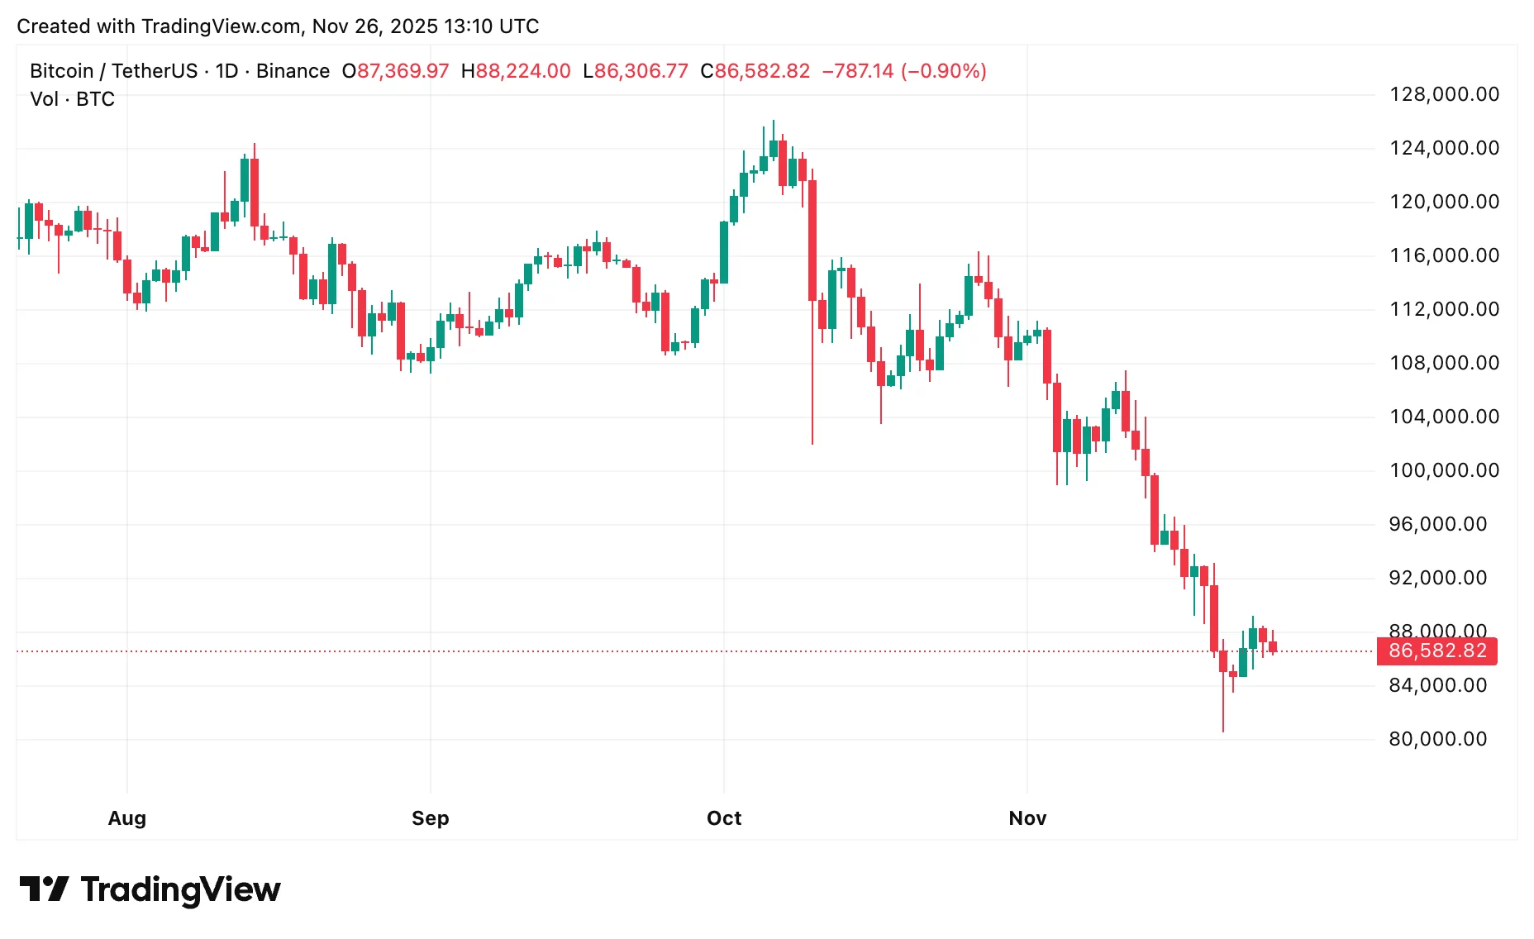
Task: Click the 128,000.00 price axis label
Action: click(x=1444, y=94)
